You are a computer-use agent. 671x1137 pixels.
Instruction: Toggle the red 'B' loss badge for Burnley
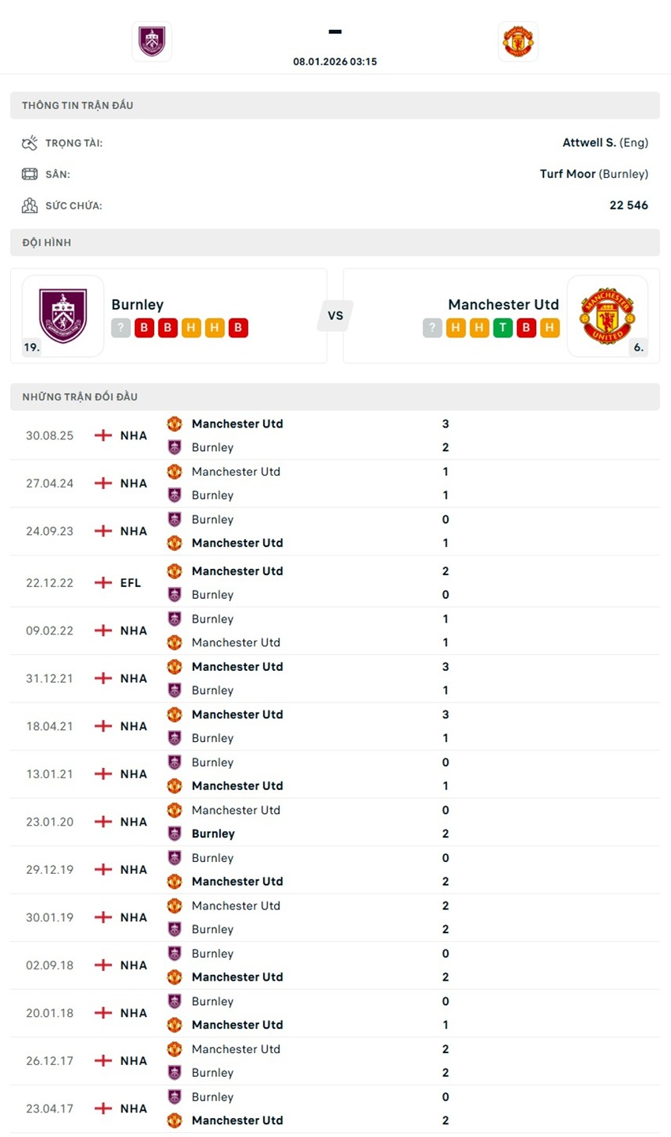[144, 327]
